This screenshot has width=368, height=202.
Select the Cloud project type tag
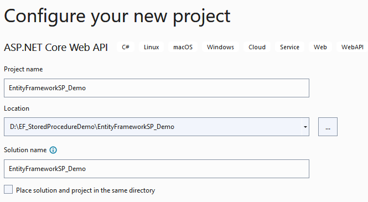tap(257, 47)
